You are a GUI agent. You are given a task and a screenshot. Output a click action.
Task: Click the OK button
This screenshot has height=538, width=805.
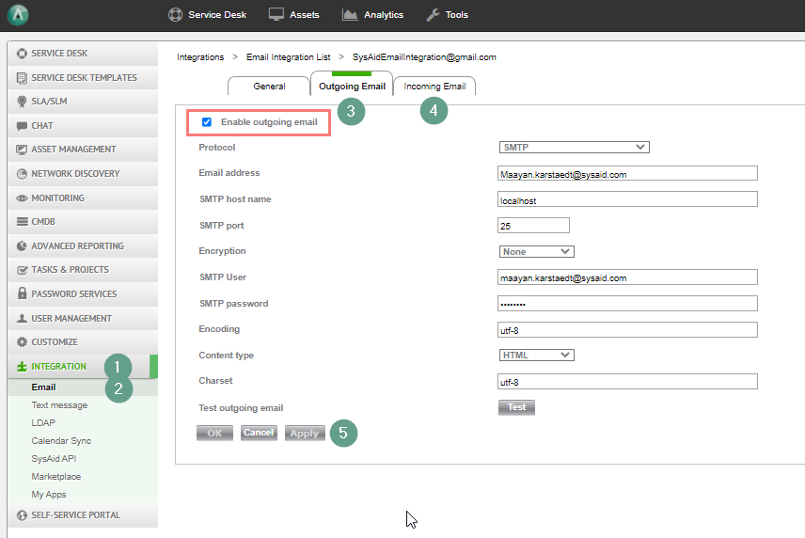tap(214, 434)
